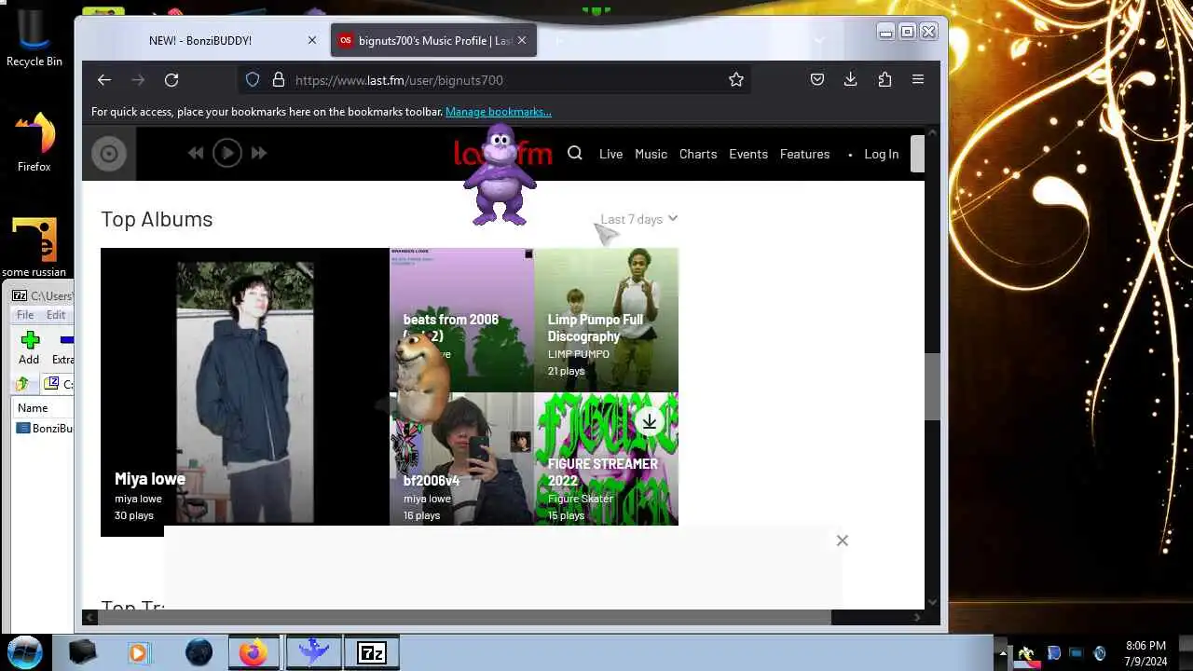Click the Name column header in 7-Zip
Viewport: 1193px width, 671px height.
tap(43, 408)
